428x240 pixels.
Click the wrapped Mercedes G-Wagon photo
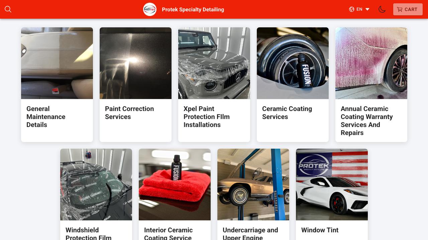[214, 63]
